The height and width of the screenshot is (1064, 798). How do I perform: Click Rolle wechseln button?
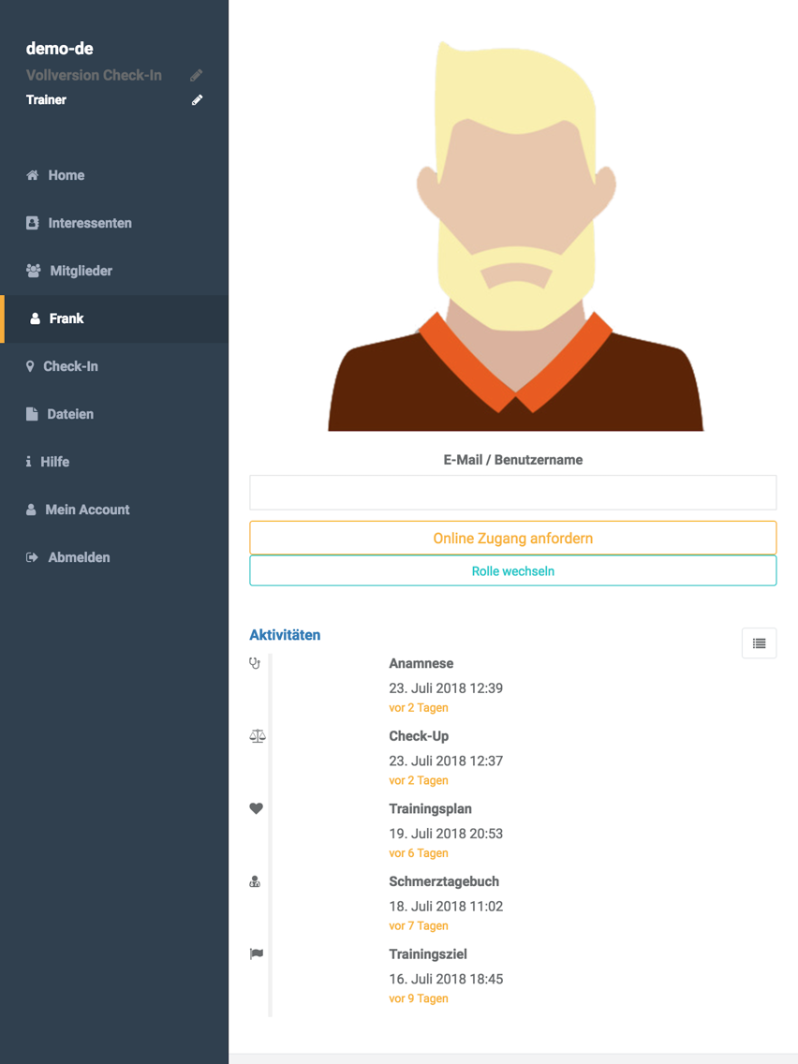513,570
